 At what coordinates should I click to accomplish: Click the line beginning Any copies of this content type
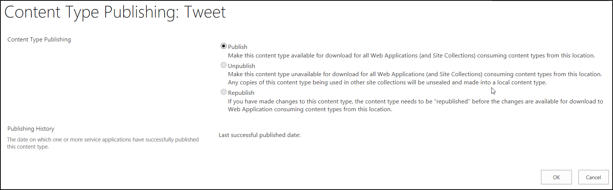387,82
